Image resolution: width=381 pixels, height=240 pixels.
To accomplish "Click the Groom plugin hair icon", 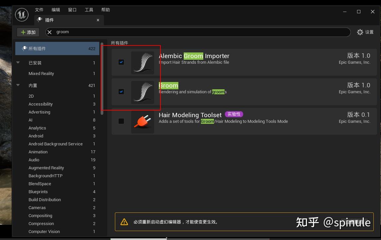I will tap(143, 92).
